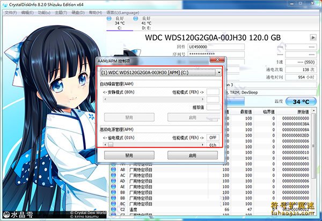Click the AAM slider right arrow

[202, 99]
